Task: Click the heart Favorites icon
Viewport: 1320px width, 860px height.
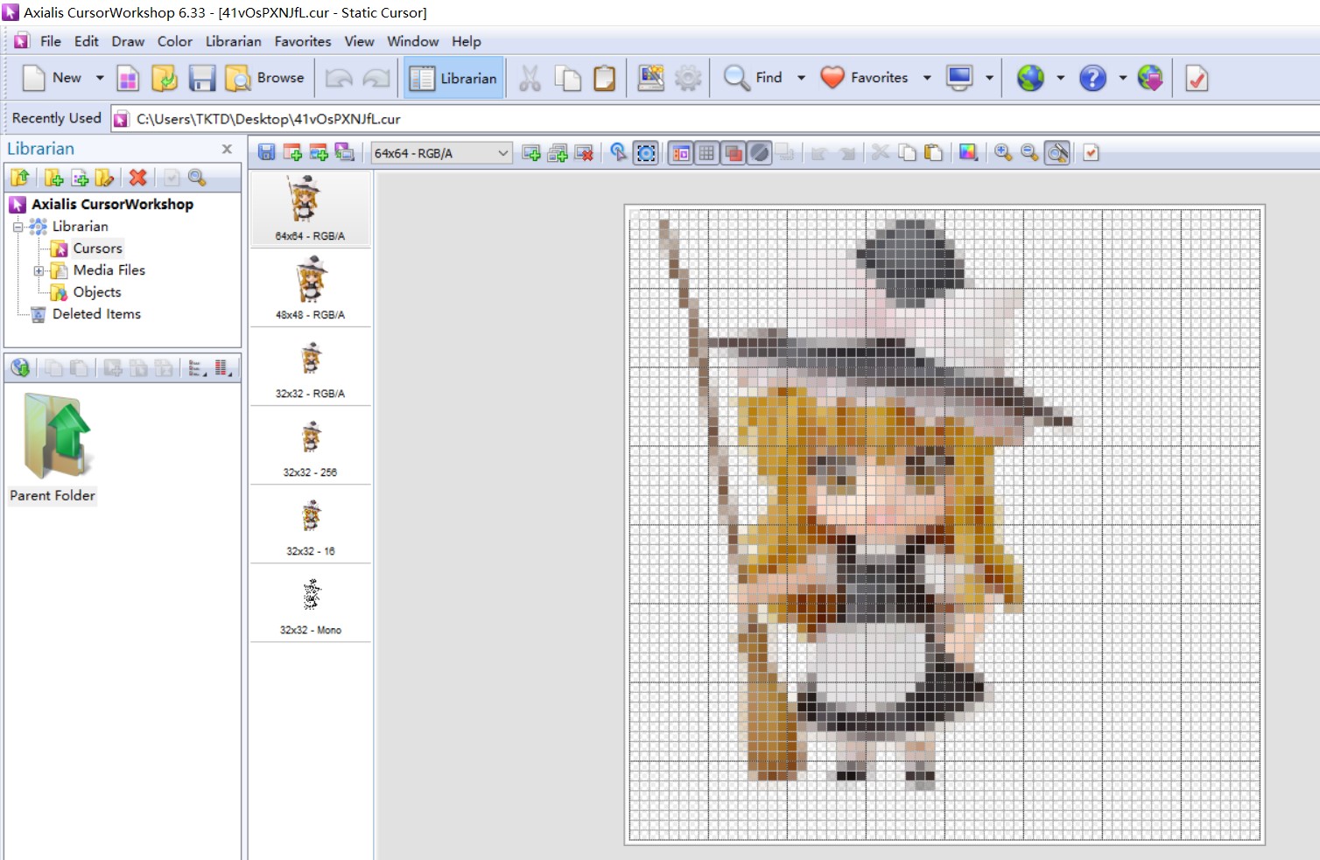Action: pyautogui.click(x=832, y=78)
